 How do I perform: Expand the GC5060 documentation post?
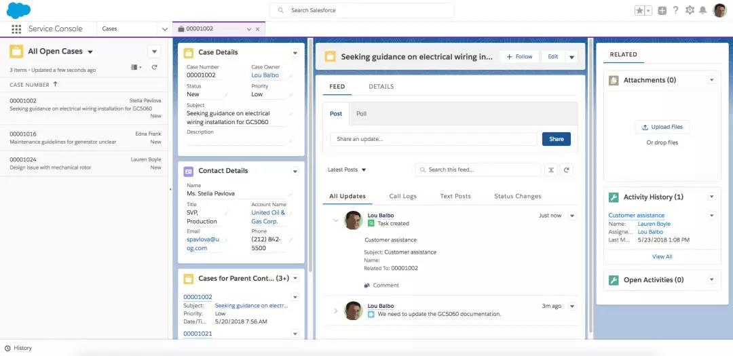coord(335,311)
